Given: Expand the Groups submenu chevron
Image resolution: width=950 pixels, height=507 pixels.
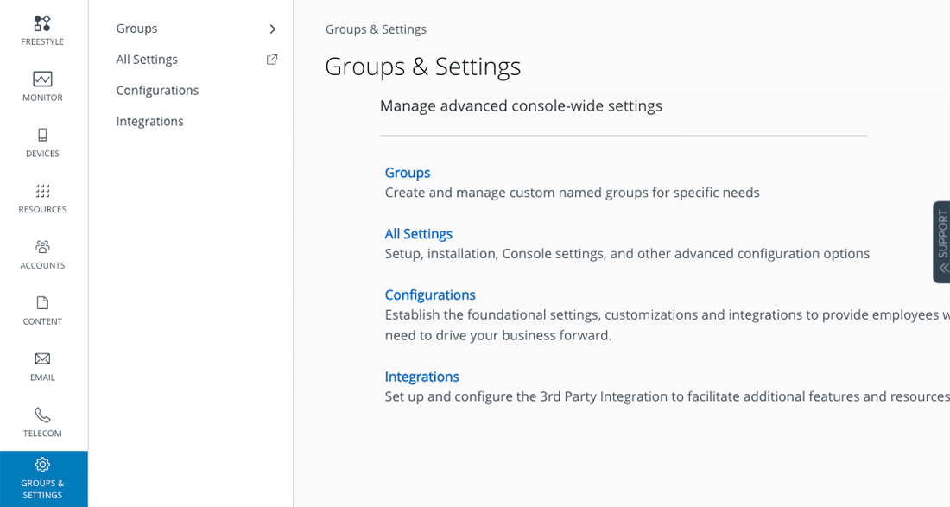Looking at the screenshot, I should 272,29.
